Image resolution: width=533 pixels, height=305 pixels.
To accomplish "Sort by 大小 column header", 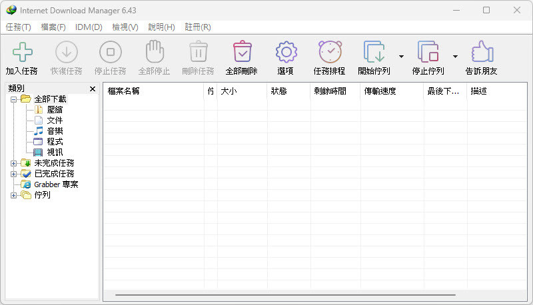I will (242, 91).
